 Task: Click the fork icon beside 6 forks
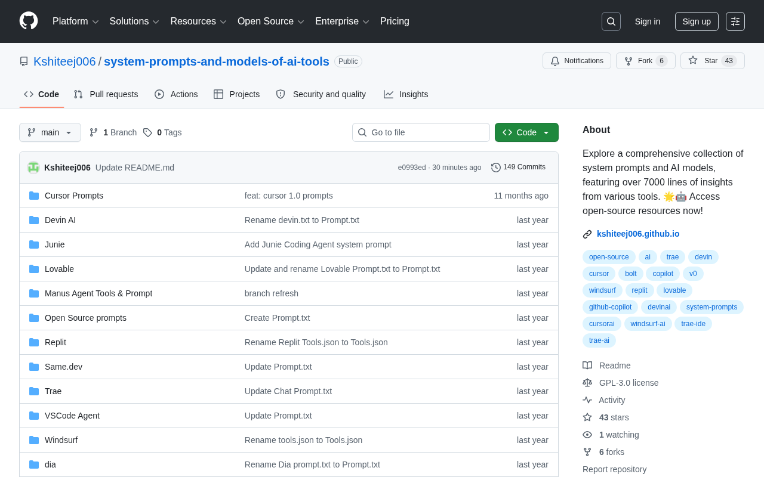click(587, 452)
